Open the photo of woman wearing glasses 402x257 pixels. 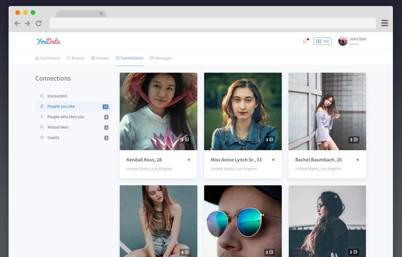(327, 221)
